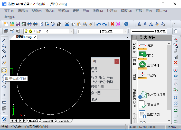
Task: Click the Distance measurement tool icon
Action: tap(142, 47)
